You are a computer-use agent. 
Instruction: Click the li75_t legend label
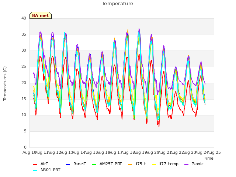pos(140,164)
